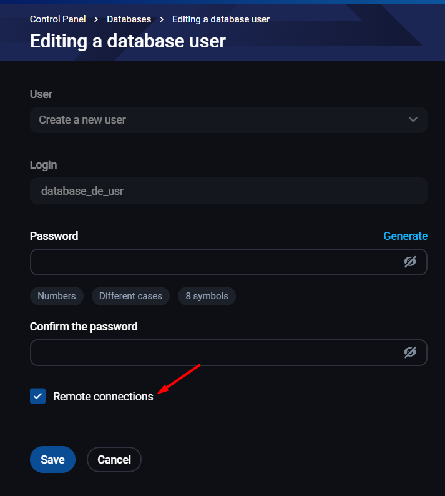The width and height of the screenshot is (445, 496).
Task: Click the 'Confirm the password' label
Action: [84, 326]
